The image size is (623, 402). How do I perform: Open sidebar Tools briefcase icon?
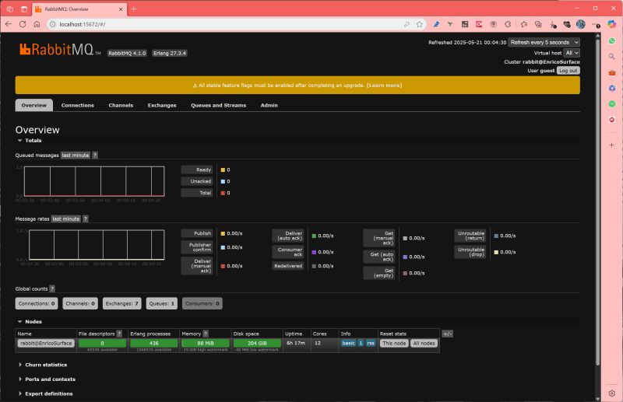tap(612, 72)
